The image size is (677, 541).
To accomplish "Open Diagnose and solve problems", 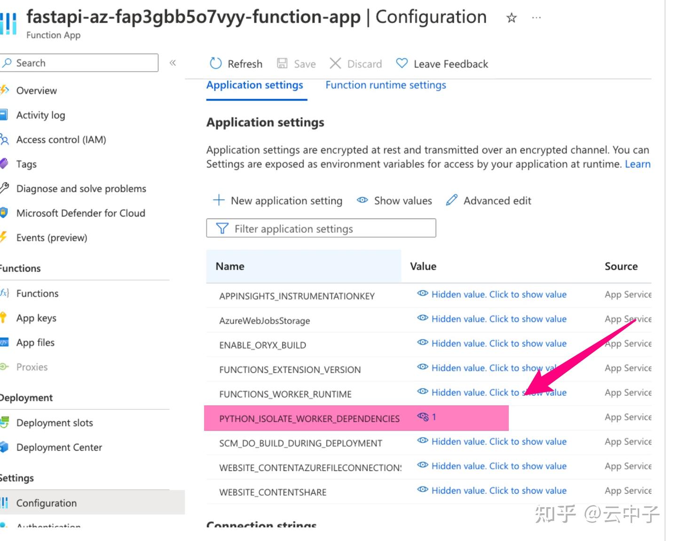I will pyautogui.click(x=81, y=188).
